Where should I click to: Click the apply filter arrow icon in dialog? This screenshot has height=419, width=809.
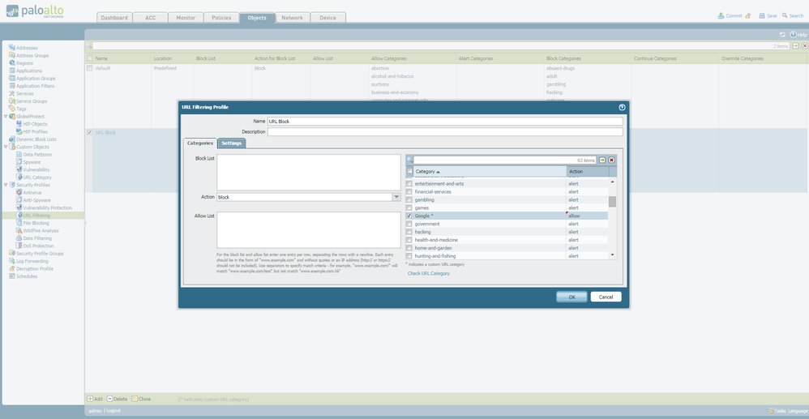602,160
